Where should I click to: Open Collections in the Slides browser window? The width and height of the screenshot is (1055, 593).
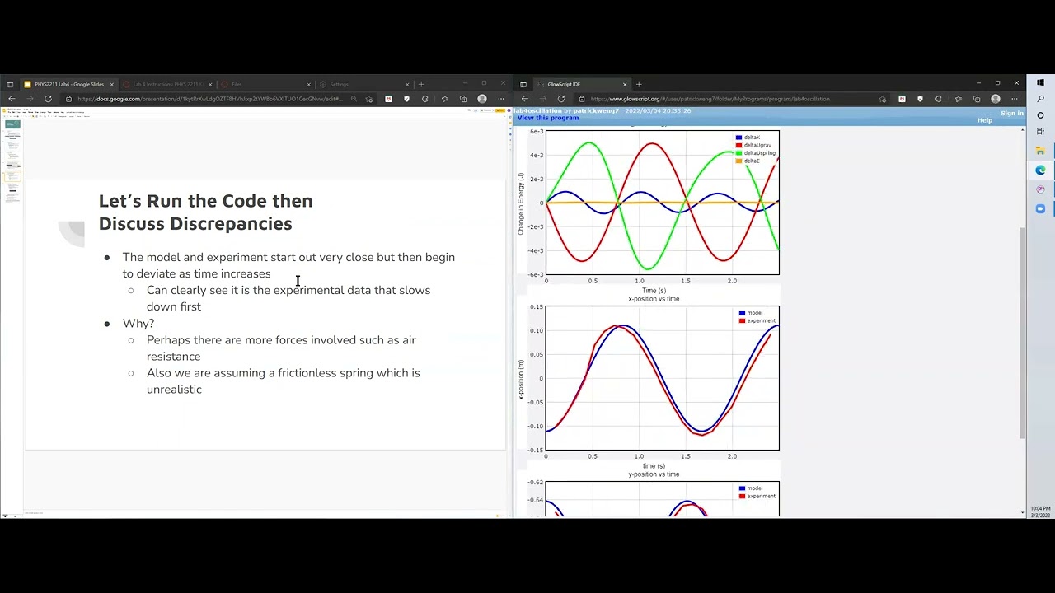click(x=463, y=99)
